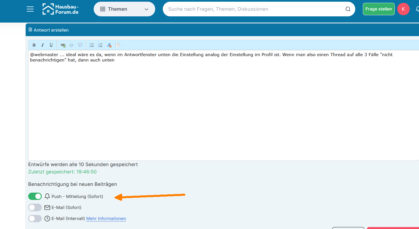This screenshot has height=229, width=419.
Task: Click the insert link chain icon
Action: pos(63,45)
